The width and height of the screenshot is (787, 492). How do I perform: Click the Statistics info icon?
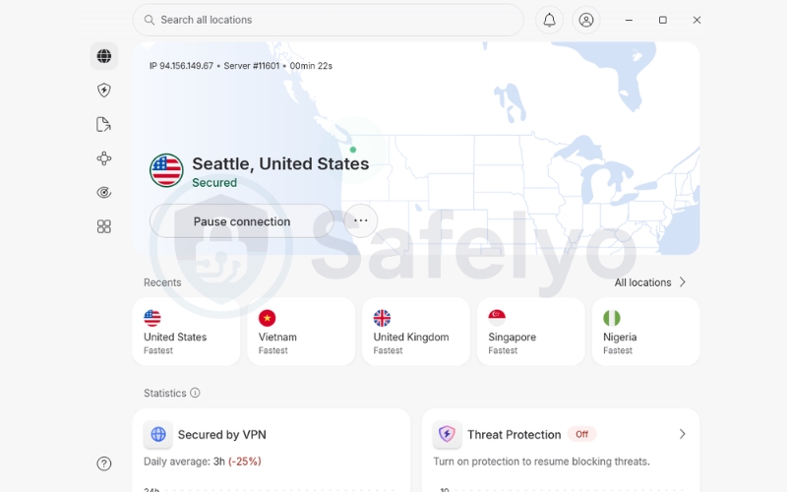click(x=195, y=393)
